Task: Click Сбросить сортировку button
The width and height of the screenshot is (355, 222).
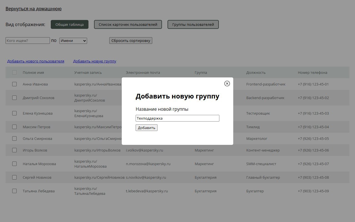Action: click(131, 41)
